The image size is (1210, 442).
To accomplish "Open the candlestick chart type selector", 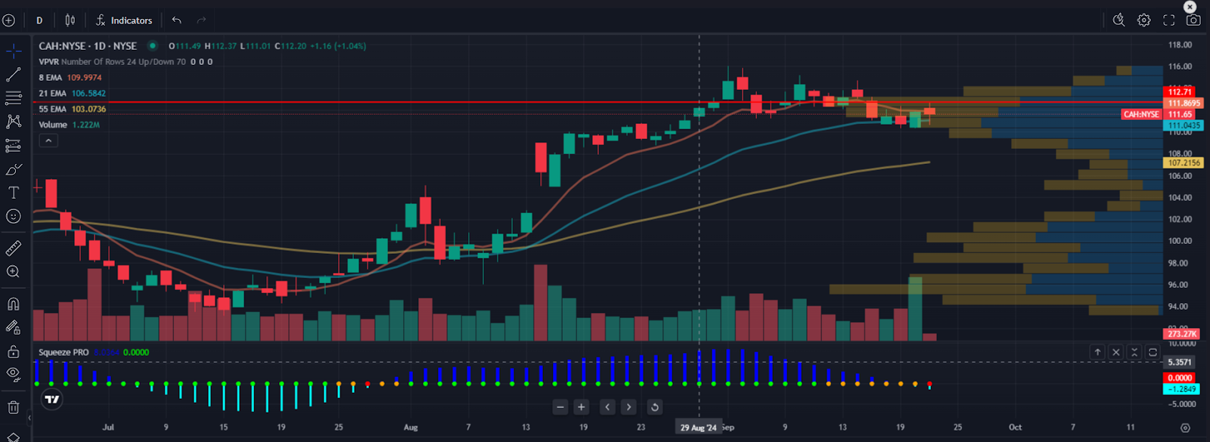I will (70, 20).
